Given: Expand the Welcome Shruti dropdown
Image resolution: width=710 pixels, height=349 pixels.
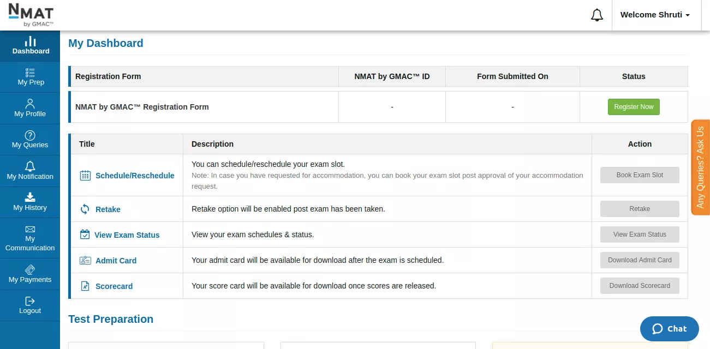Looking at the screenshot, I should [x=655, y=15].
